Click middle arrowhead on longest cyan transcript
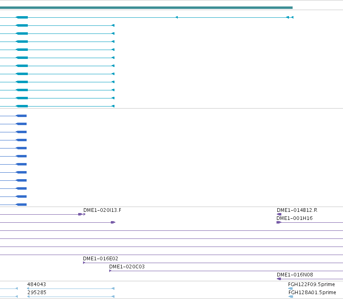The width and height of the screenshot is (343, 299). tap(177, 17)
